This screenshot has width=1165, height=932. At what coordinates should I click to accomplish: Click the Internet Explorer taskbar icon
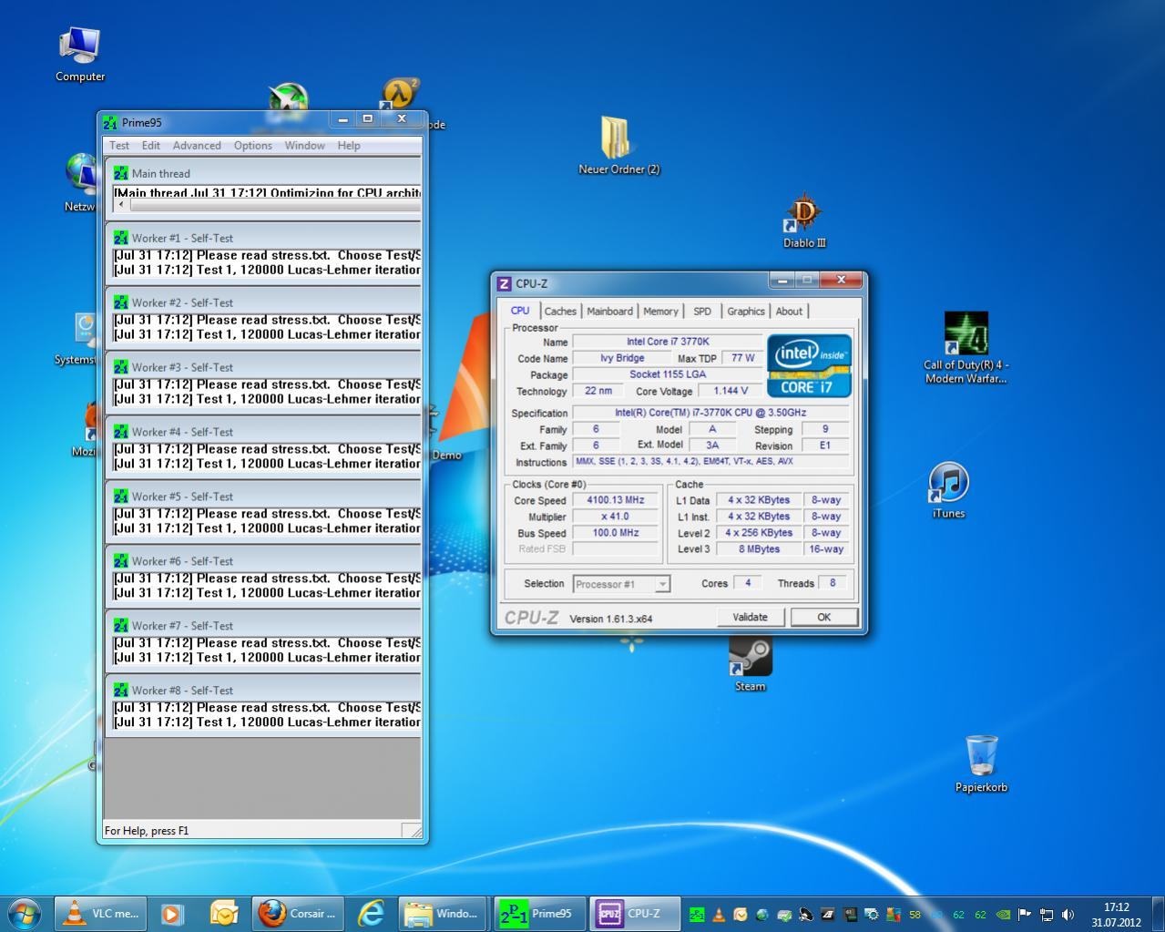pos(371,913)
